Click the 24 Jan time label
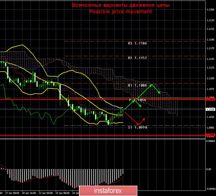The image size is (216, 196). (76, 193)
